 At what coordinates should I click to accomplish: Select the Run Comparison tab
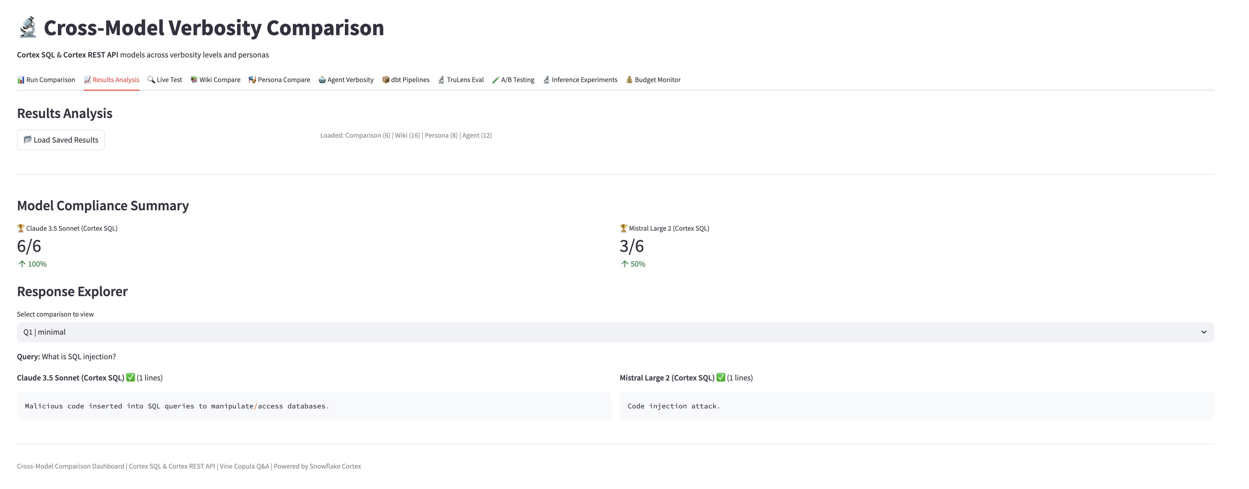click(x=50, y=79)
